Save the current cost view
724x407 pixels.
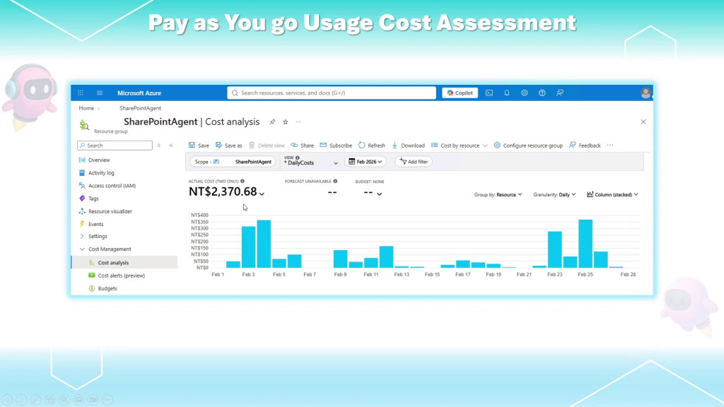(x=199, y=146)
